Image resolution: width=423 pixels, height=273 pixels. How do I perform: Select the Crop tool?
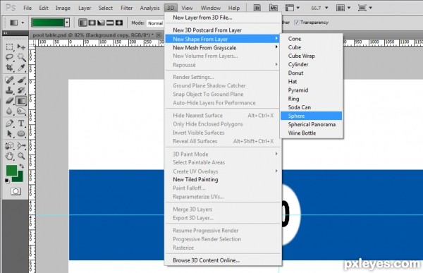click(x=10, y=68)
